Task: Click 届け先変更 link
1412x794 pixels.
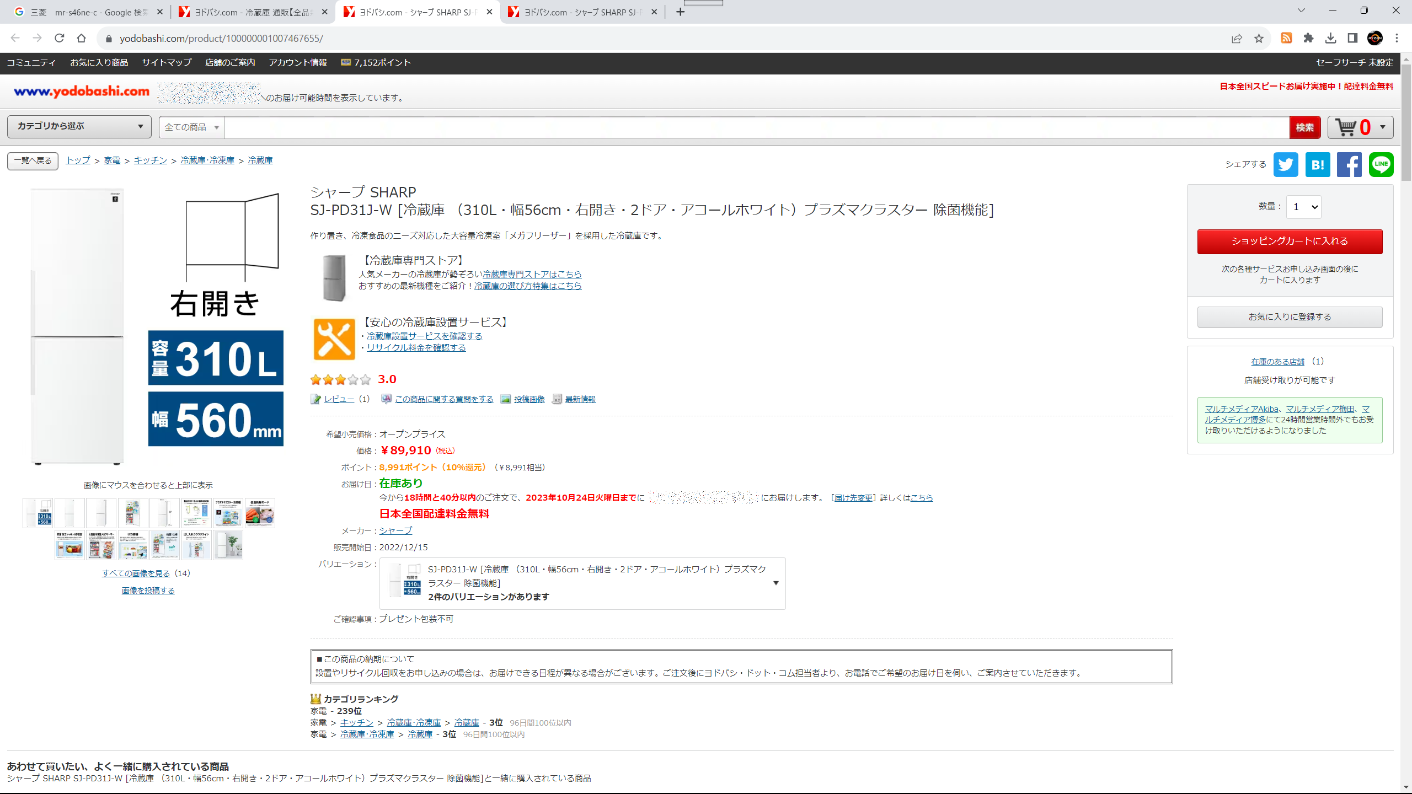Action: pos(853,498)
